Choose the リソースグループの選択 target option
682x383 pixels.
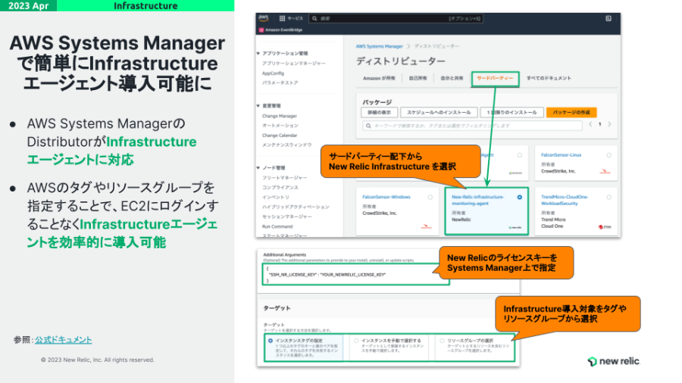[442, 341]
